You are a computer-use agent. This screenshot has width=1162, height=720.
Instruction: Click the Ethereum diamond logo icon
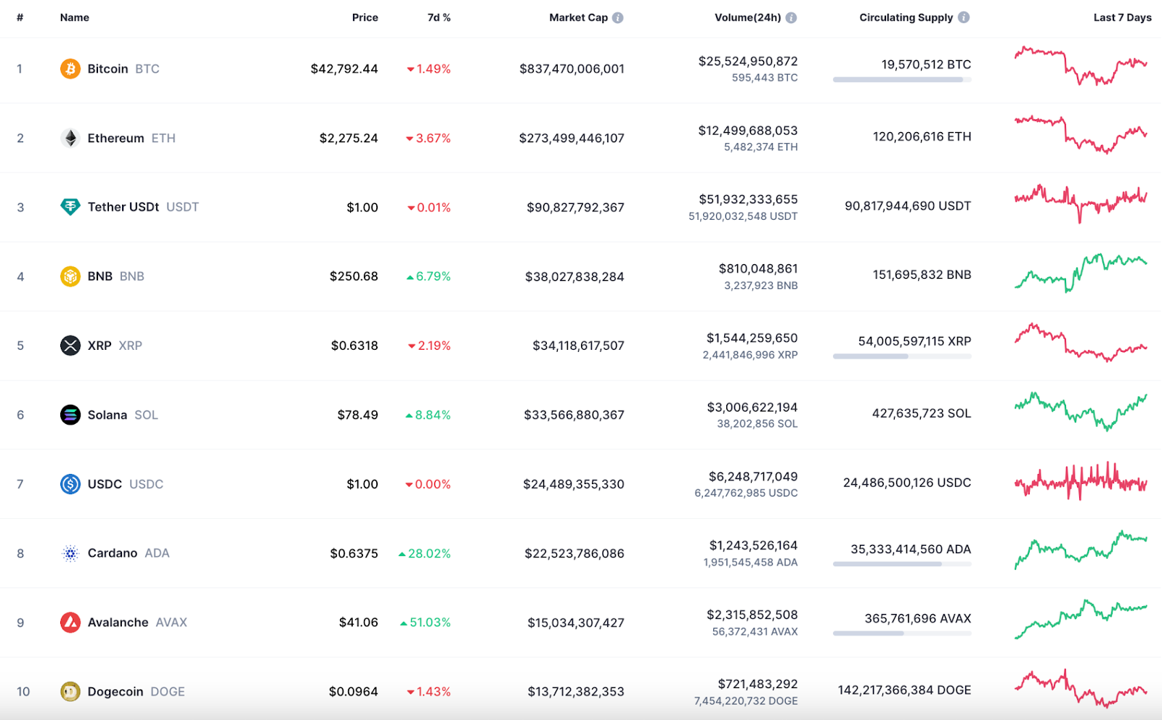coord(70,138)
